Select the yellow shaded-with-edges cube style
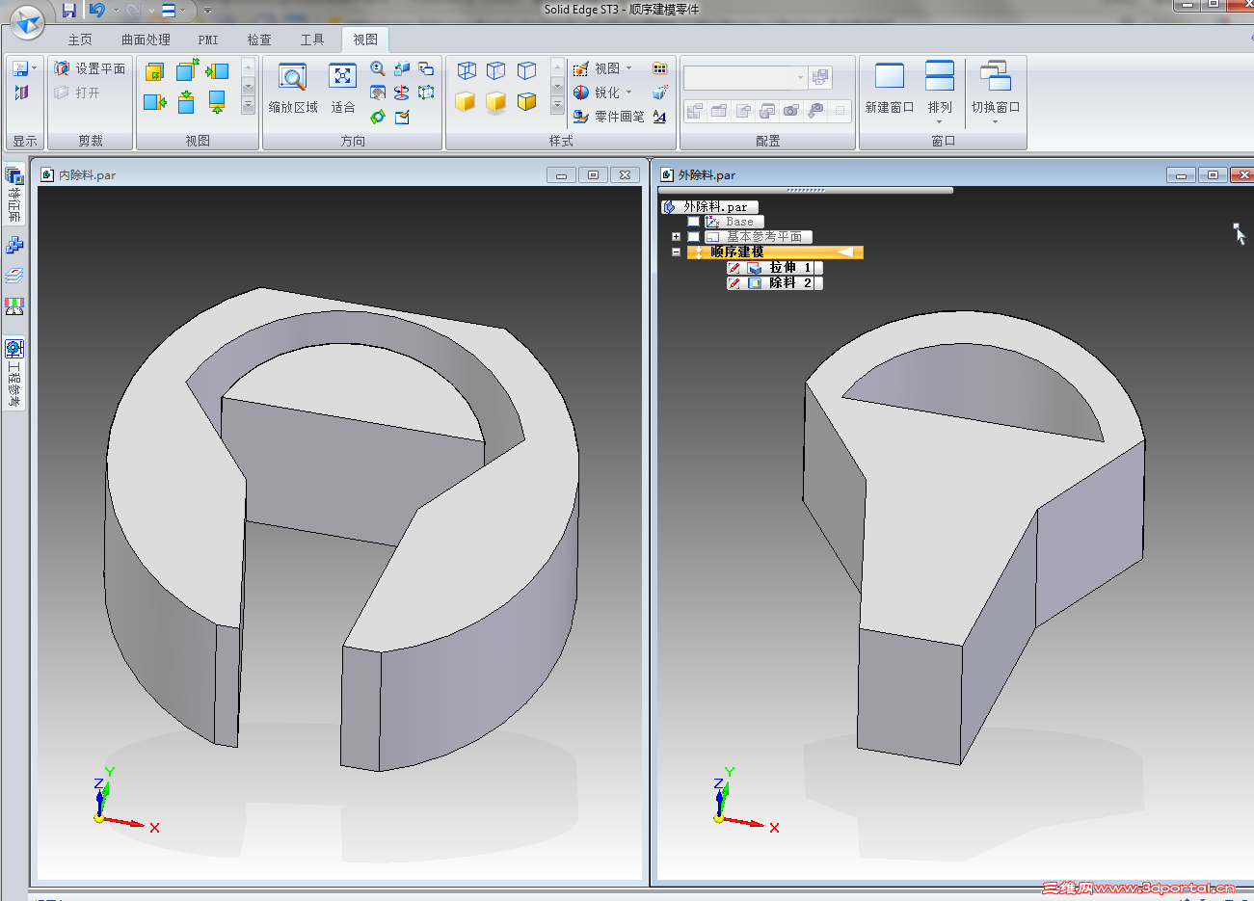1254x901 pixels. (x=526, y=101)
